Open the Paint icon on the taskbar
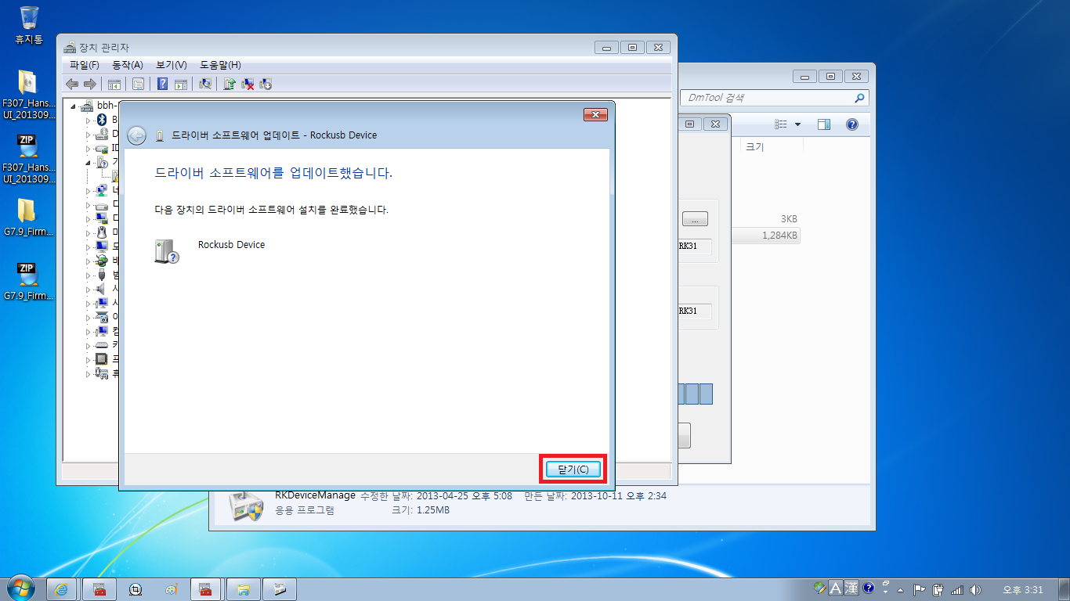Image resolution: width=1070 pixels, height=601 pixels. tap(172, 589)
